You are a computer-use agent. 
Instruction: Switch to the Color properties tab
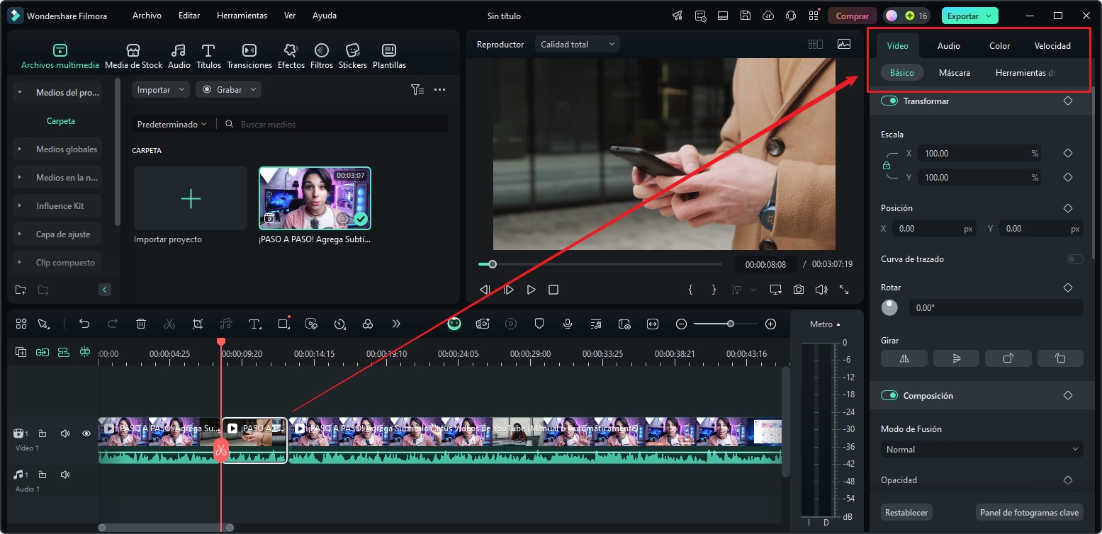tap(1000, 46)
